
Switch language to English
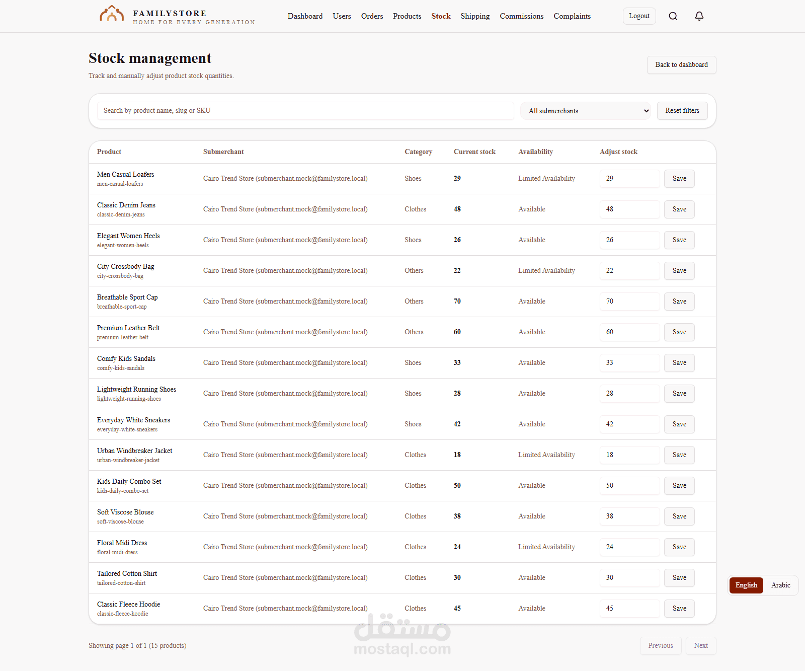[746, 585]
